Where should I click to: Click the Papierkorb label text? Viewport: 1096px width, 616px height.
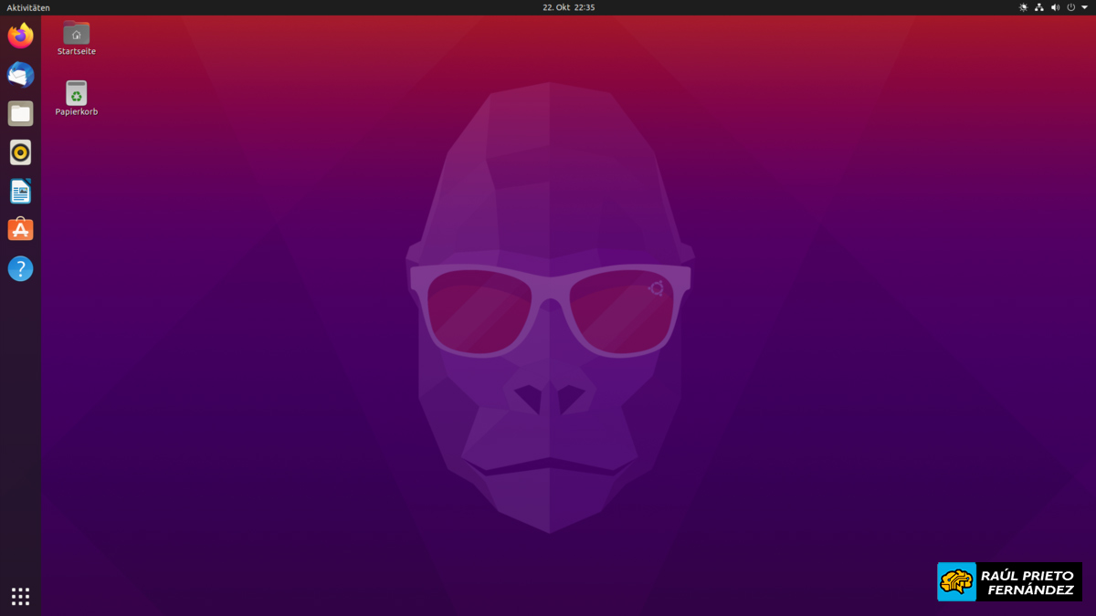coord(76,111)
